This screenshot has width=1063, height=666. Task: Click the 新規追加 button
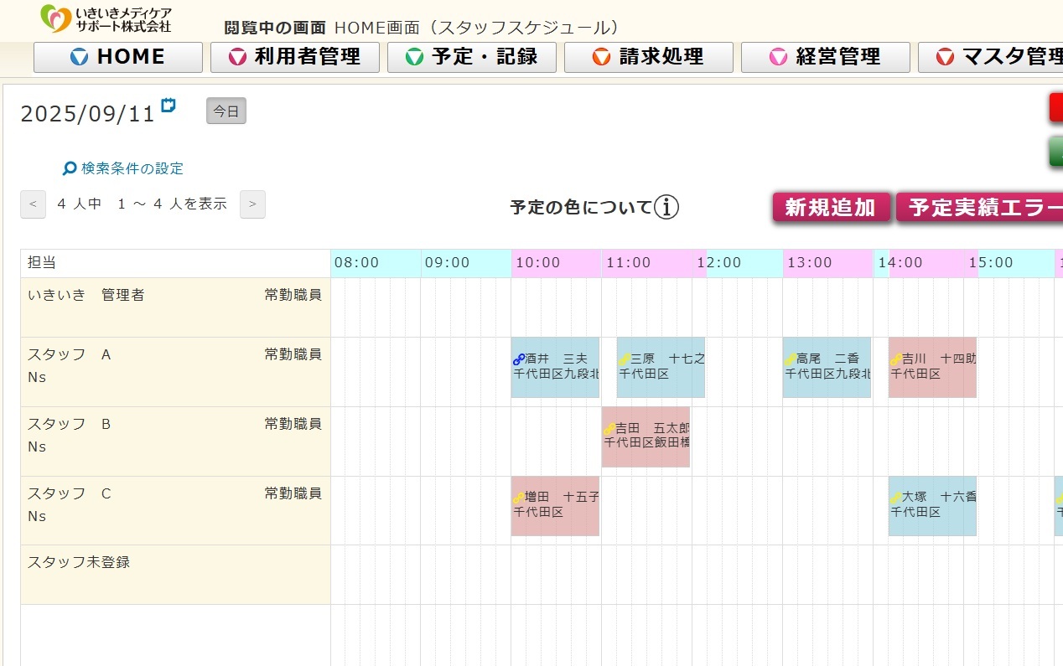point(831,208)
